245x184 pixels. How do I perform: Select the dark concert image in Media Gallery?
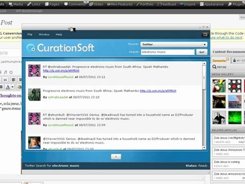tap(219, 102)
